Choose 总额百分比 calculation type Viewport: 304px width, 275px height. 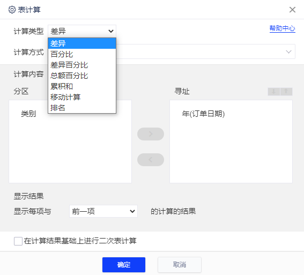(82, 76)
